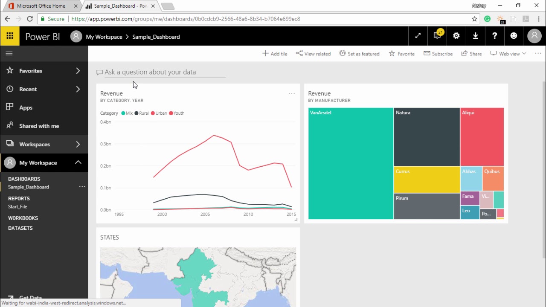Click the workspace avatar in breadcrumb

(76, 37)
